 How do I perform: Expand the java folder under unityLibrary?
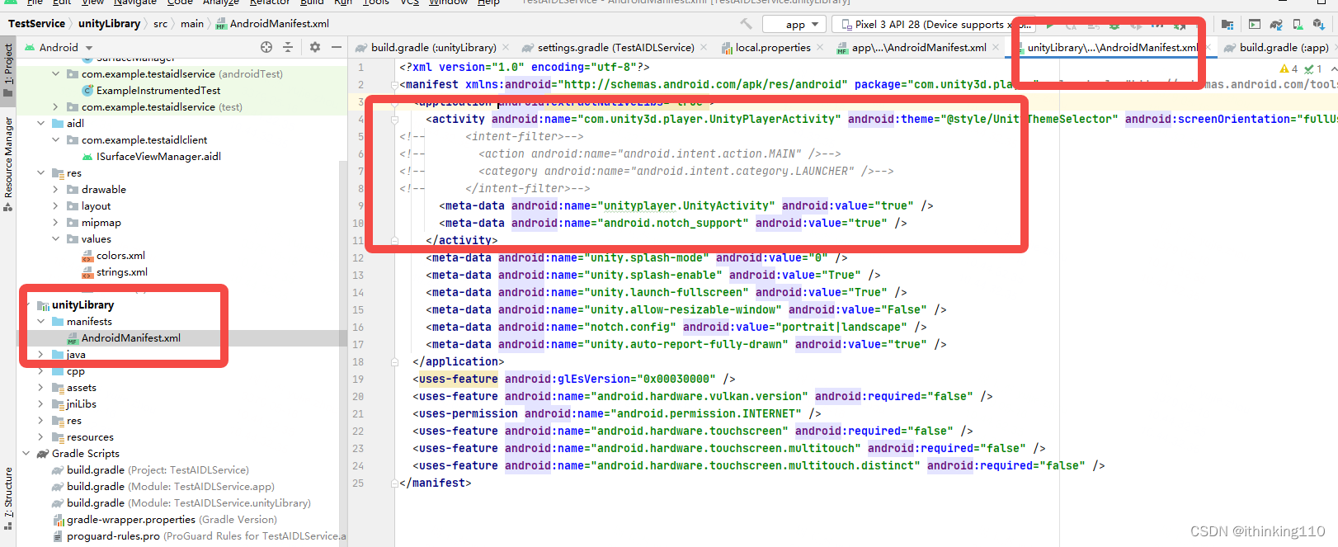40,355
